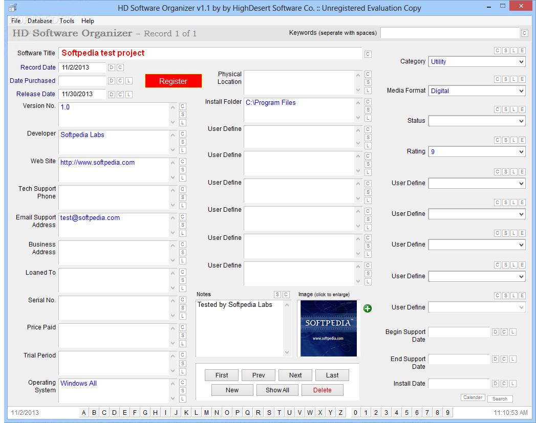Click the S button beside Serial No.
Screen dimensions: 536x423
pos(183,308)
